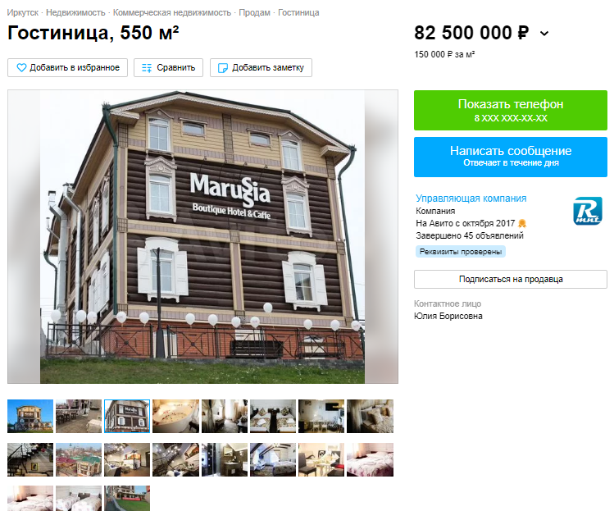The image size is (614, 511).
Task: Click the compare list icon
Action: pos(147,68)
